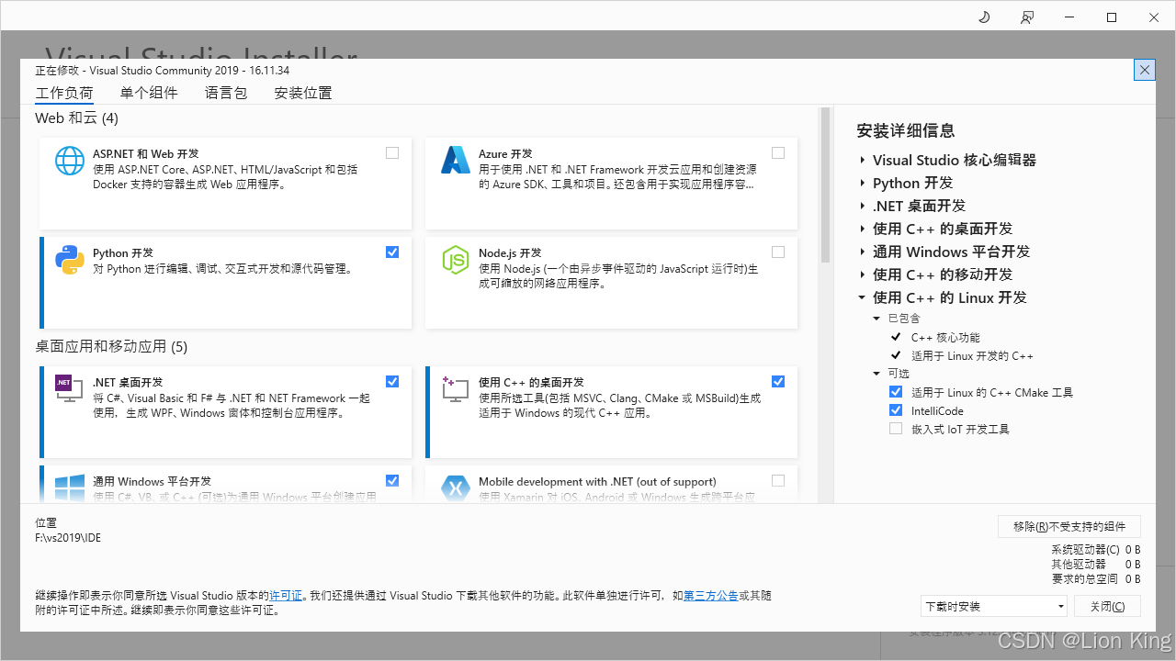
Task: Uncheck 使用 C++ 的桌面开发 workload checkbox
Action: [778, 381]
